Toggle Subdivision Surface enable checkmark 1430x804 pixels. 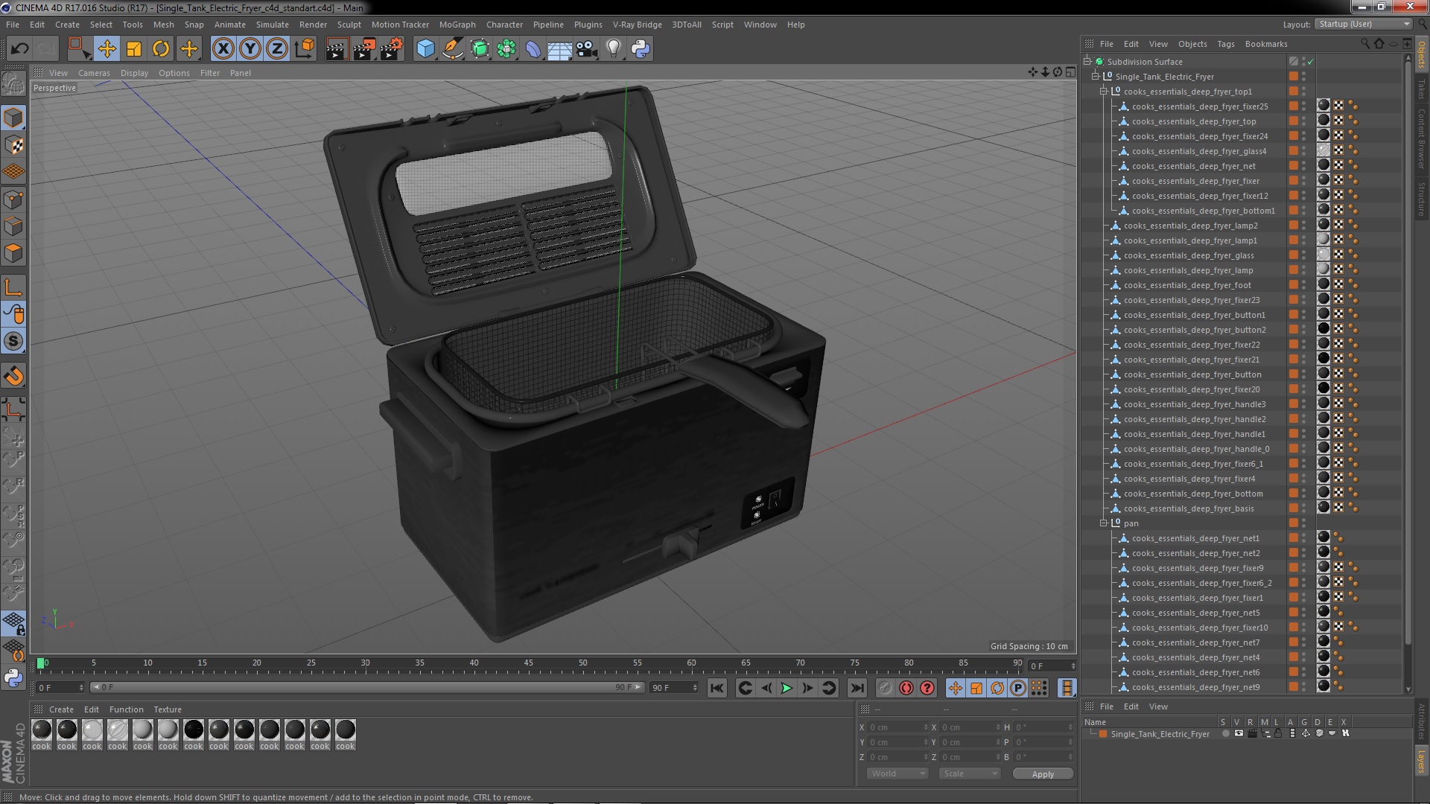pos(1311,62)
